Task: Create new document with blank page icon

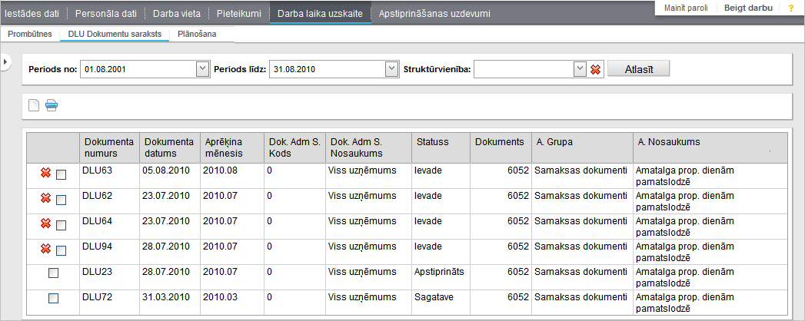Action: 33,106
